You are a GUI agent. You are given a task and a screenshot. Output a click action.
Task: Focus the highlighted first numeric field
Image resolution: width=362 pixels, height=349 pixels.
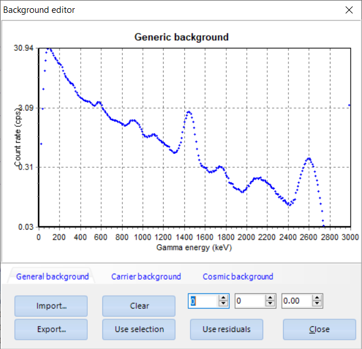coord(203,300)
